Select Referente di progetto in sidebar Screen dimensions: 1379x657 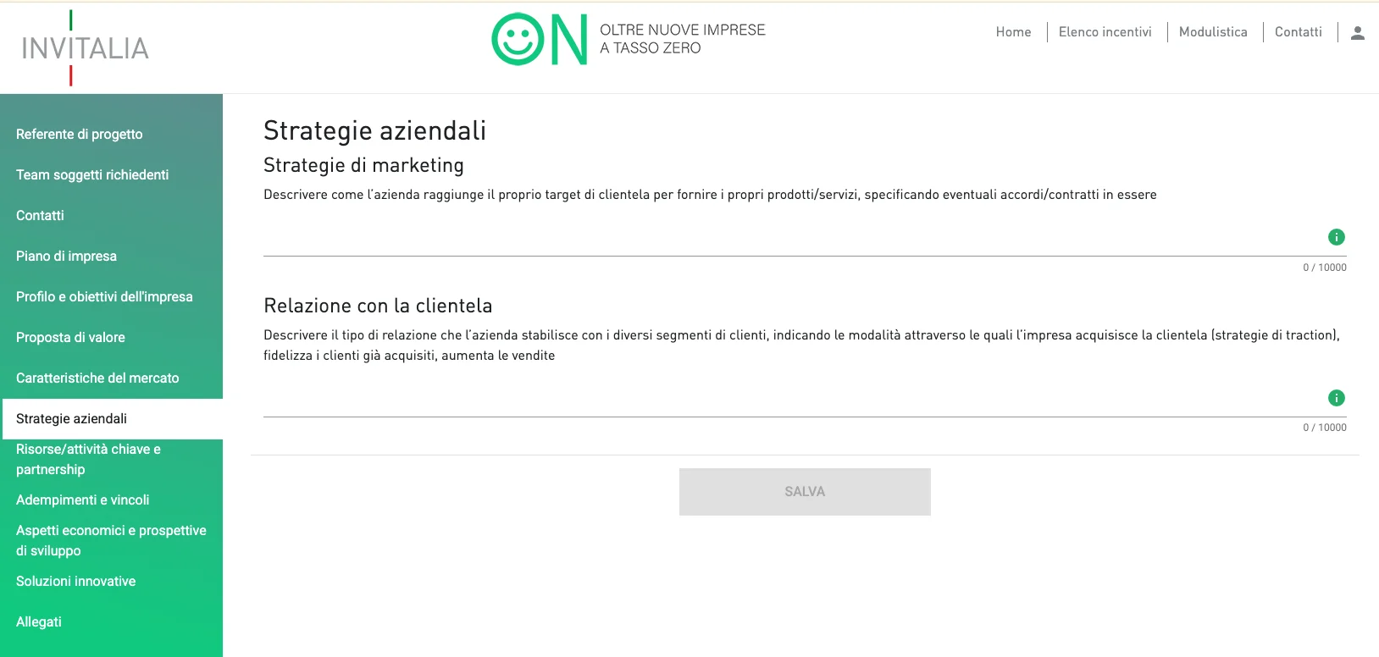tap(80, 135)
